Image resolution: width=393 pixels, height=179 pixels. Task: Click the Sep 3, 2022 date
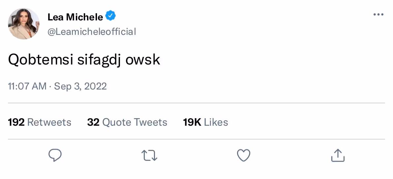pyautogui.click(x=80, y=86)
